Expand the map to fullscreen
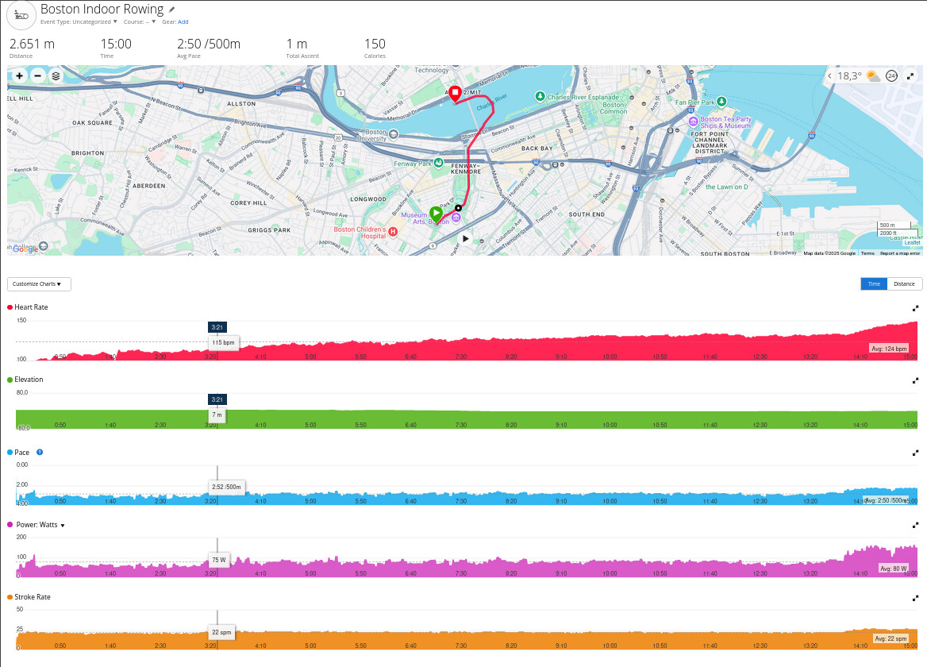The image size is (927, 667). (910, 76)
